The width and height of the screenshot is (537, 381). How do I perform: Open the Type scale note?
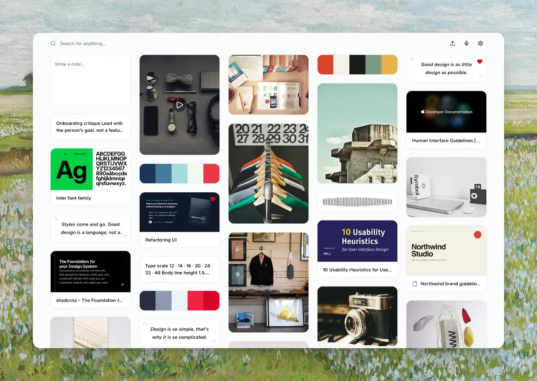pos(180,269)
